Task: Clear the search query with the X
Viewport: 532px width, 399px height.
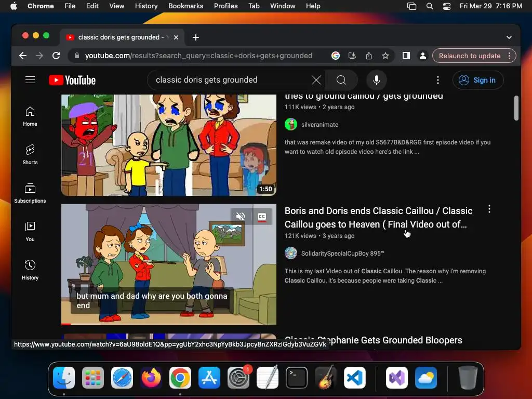Action: click(316, 80)
